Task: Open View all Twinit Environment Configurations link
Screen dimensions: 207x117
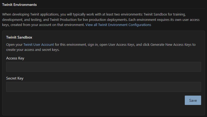Action: tap(118, 25)
